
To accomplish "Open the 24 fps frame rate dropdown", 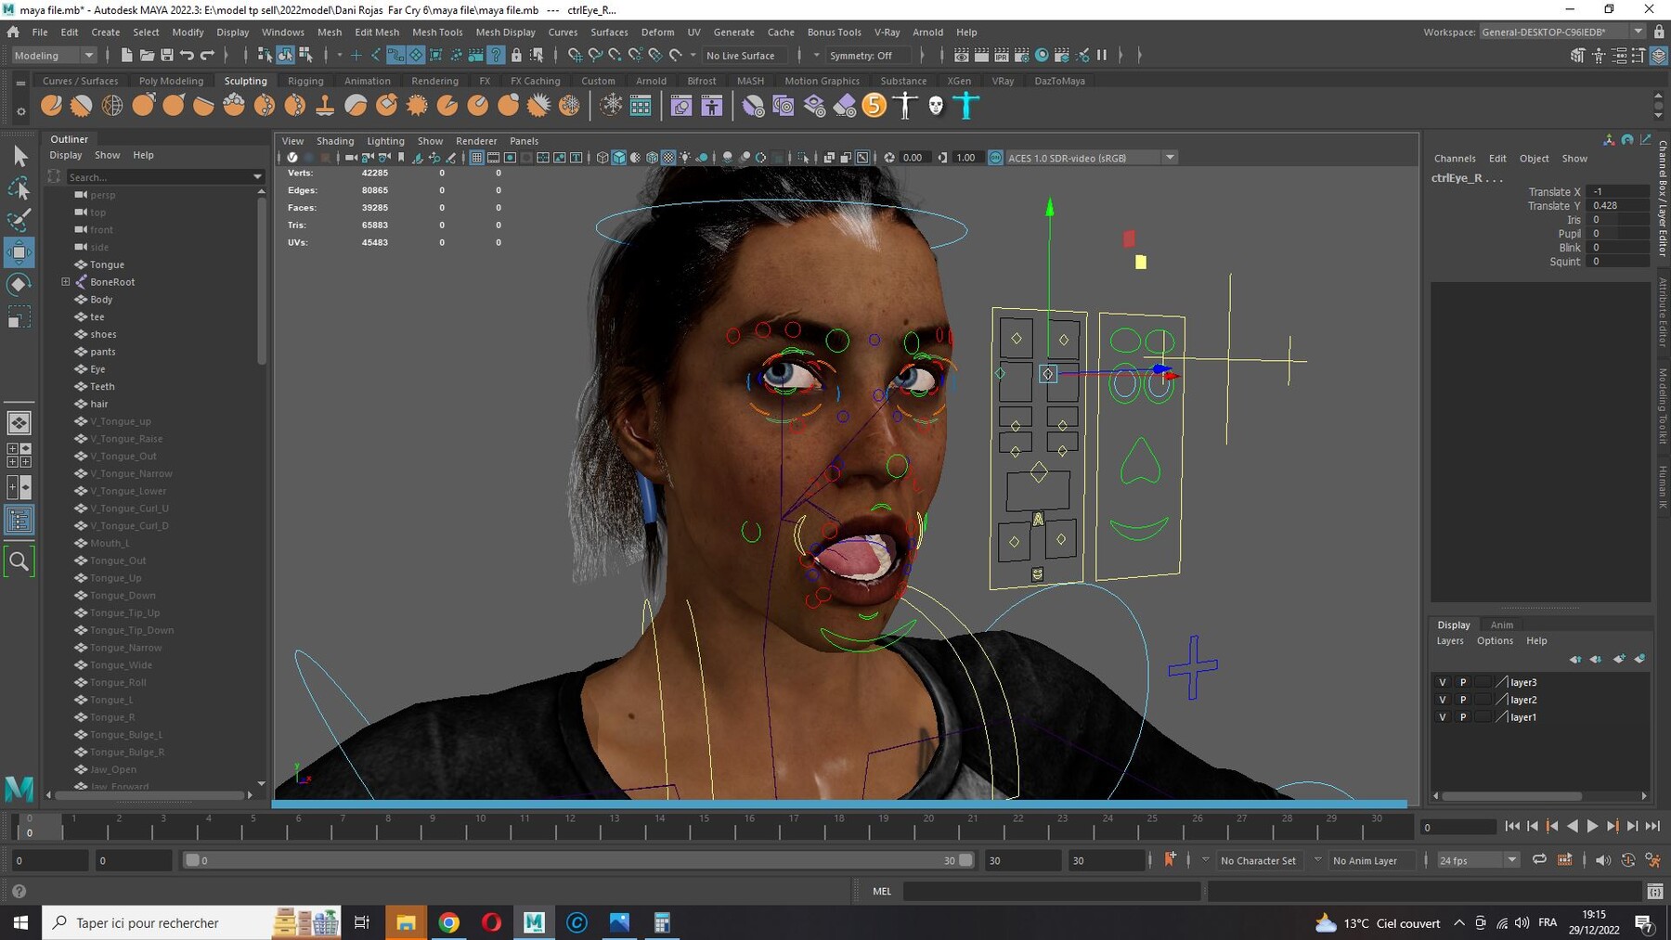I will tap(1478, 860).
